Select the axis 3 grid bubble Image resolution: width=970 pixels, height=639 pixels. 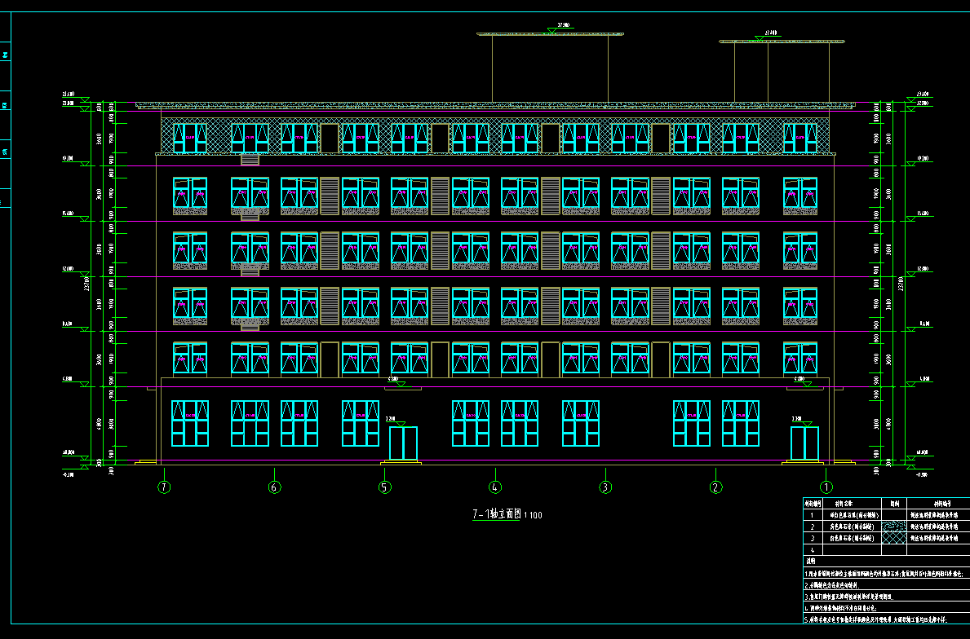(x=605, y=487)
